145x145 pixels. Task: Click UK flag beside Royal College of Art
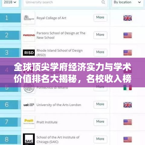click(127, 18)
